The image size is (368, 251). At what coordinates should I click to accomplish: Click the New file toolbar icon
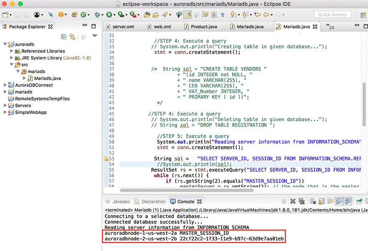[x=6, y=15]
